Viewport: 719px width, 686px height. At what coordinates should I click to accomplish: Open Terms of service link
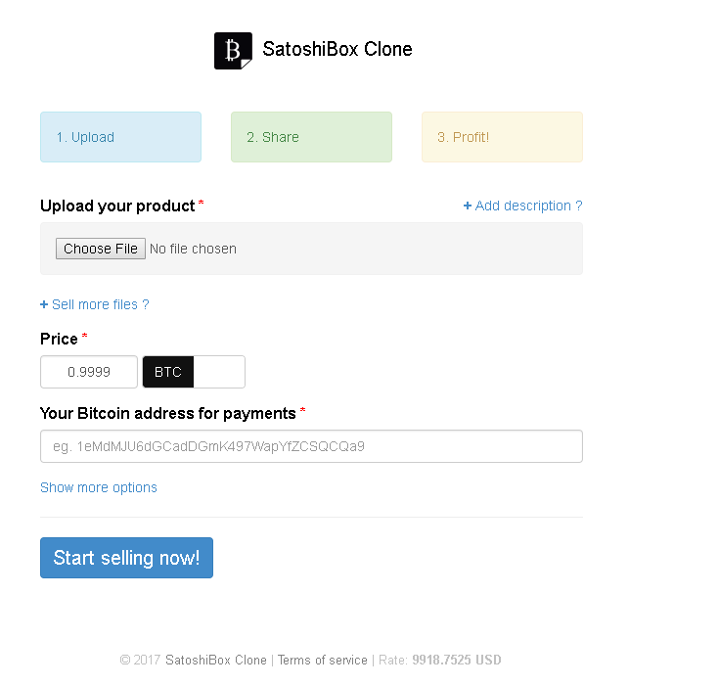pyautogui.click(x=323, y=660)
